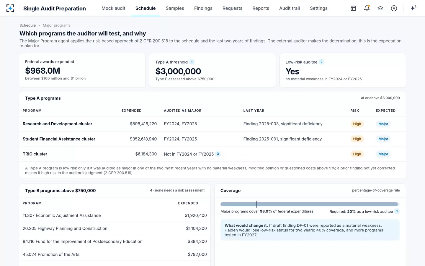Viewport: 425px width, 266px height.
Task: Open the layout panel icon
Action: [353, 8]
